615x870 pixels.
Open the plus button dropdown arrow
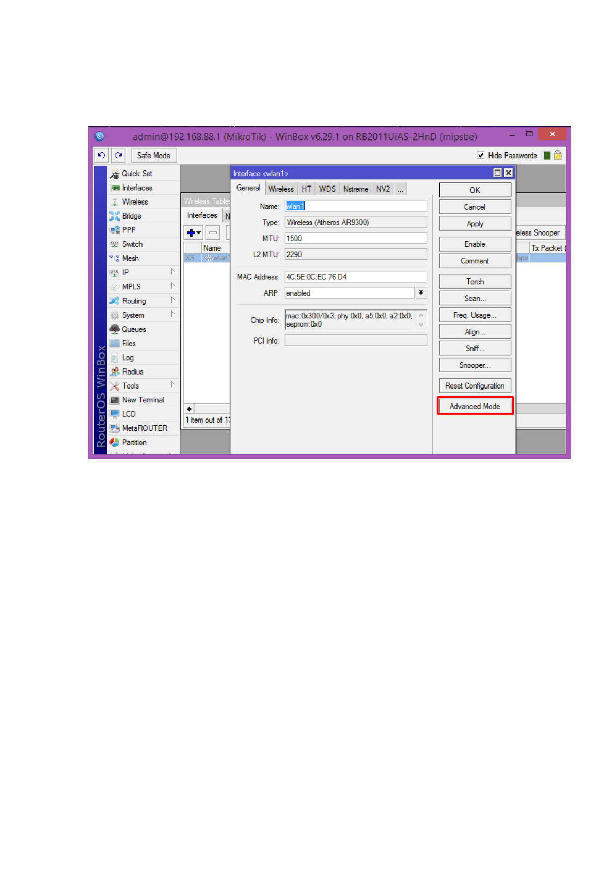(199, 232)
